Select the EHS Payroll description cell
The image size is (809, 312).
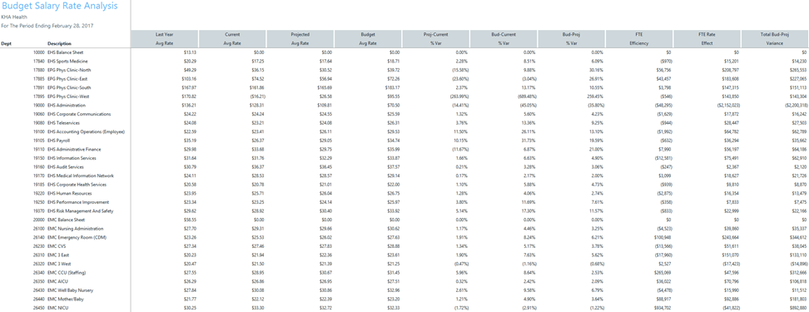59,141
